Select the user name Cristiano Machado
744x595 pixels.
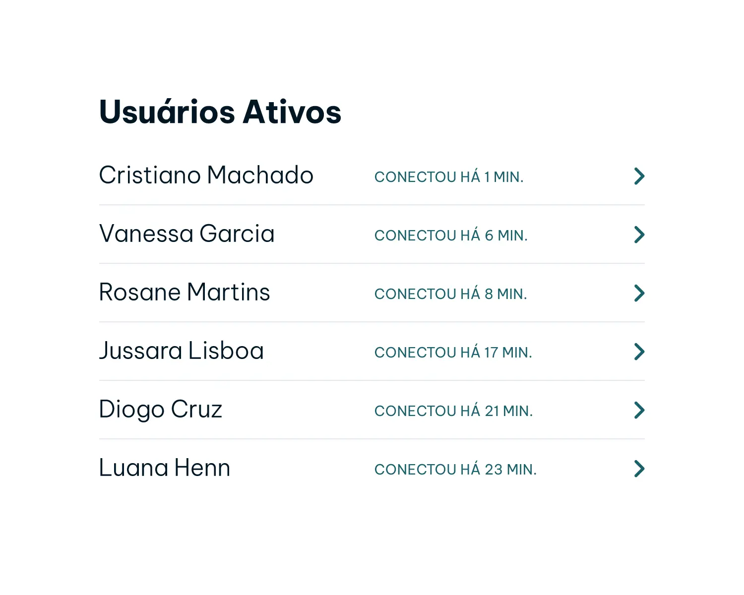206,175
